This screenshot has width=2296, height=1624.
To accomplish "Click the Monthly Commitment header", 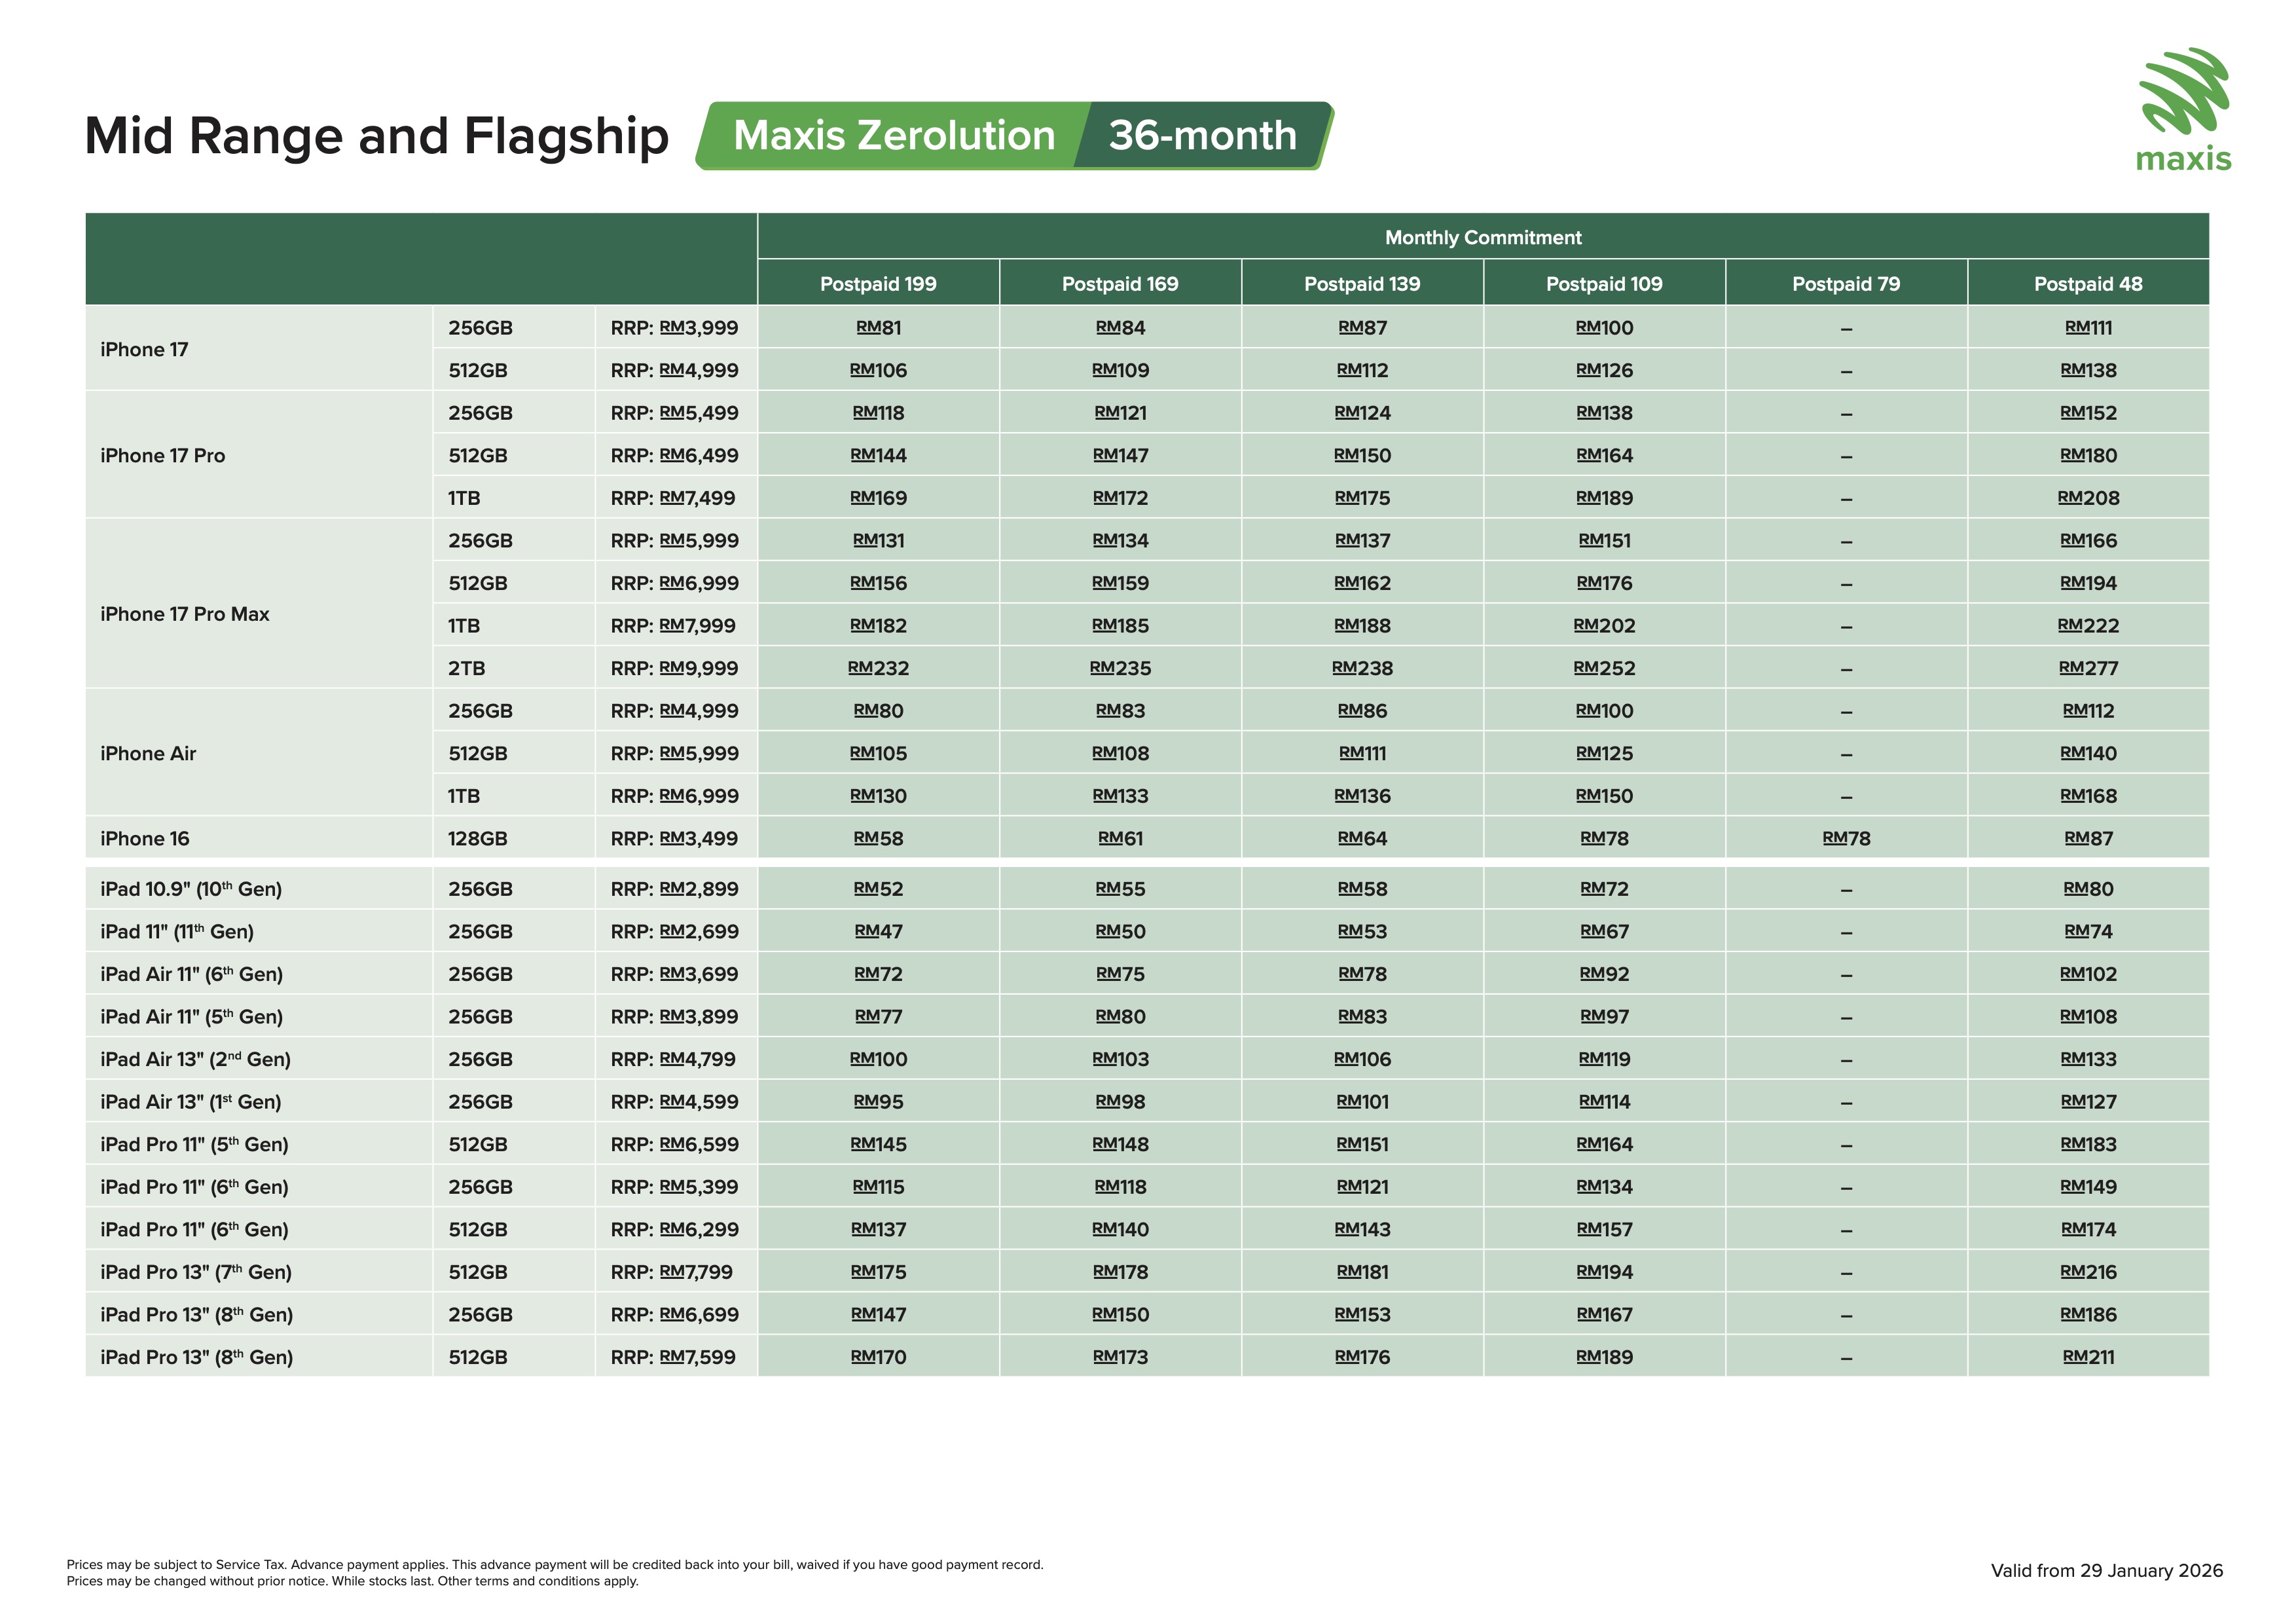I will (x=1483, y=238).
